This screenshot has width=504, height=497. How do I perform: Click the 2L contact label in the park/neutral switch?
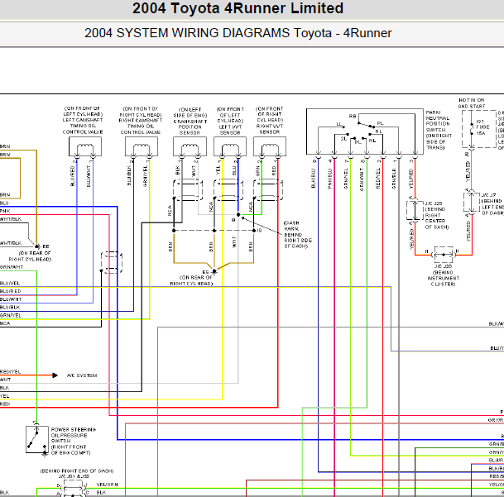pyautogui.click(x=343, y=139)
